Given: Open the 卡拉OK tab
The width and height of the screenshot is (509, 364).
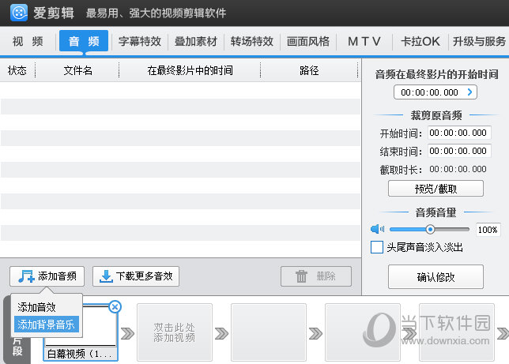Looking at the screenshot, I should point(420,41).
